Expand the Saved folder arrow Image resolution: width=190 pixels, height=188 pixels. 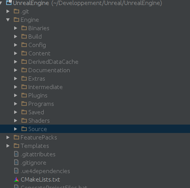tap(16, 112)
